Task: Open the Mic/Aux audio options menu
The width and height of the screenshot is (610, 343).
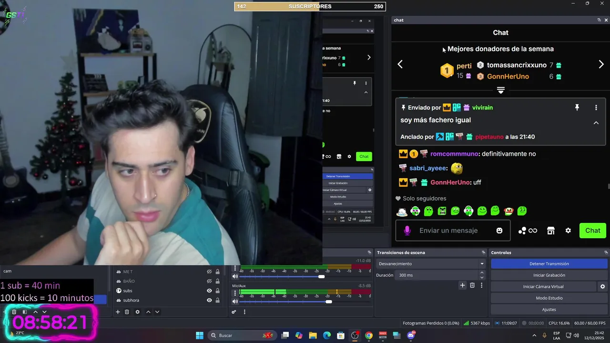Action: (235, 293)
